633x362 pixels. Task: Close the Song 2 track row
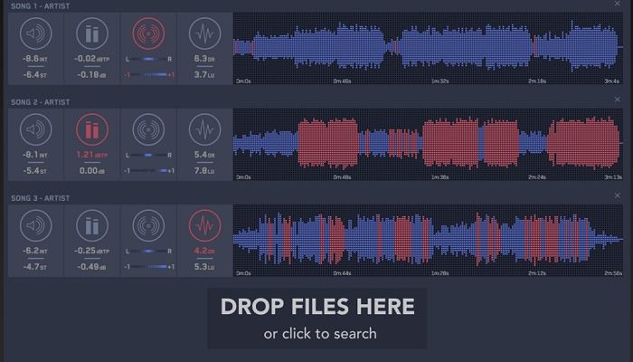pyautogui.click(x=618, y=100)
